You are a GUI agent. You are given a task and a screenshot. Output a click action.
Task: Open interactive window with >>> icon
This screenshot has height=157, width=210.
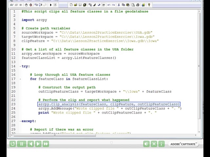(x=104, y=5)
